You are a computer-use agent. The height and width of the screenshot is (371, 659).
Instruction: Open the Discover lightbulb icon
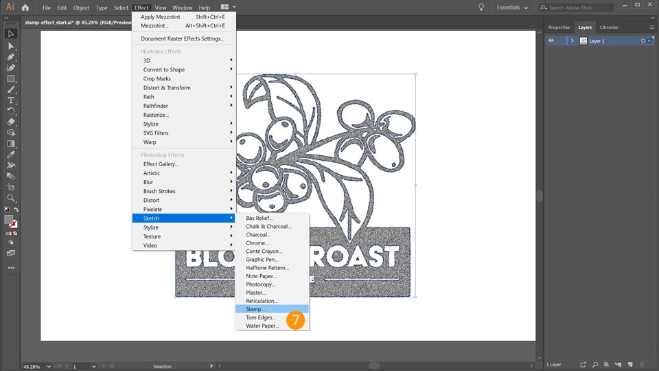(481, 8)
